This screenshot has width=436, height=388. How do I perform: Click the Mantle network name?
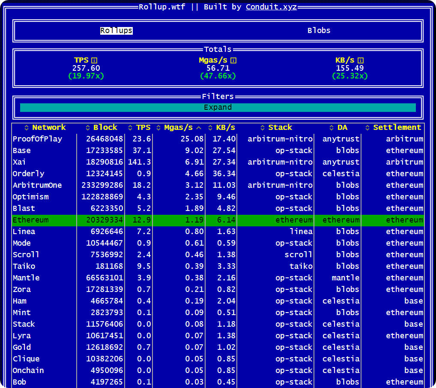26,278
